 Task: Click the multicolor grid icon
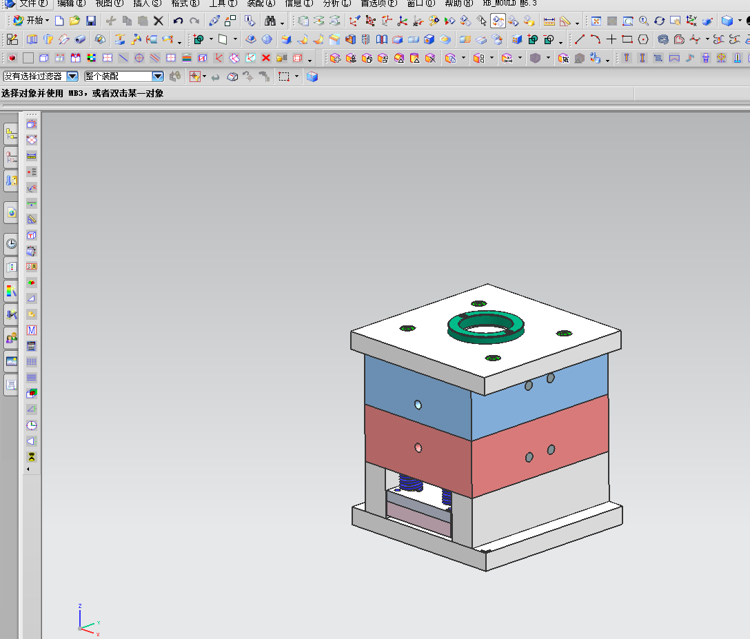point(92,58)
